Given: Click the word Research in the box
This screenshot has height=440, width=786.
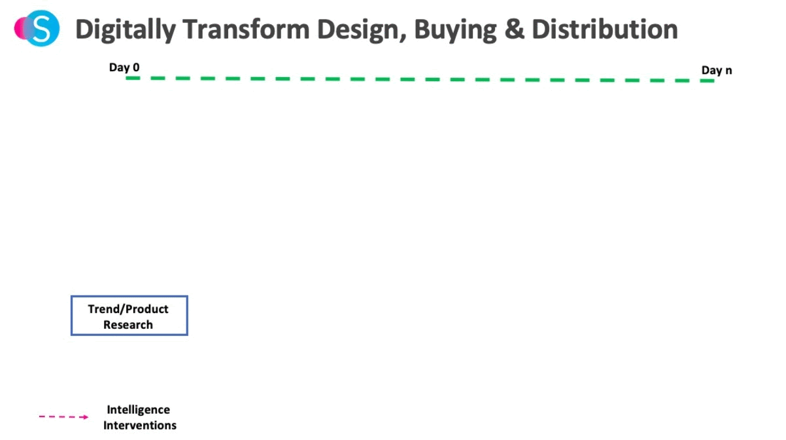Looking at the screenshot, I should point(128,325).
